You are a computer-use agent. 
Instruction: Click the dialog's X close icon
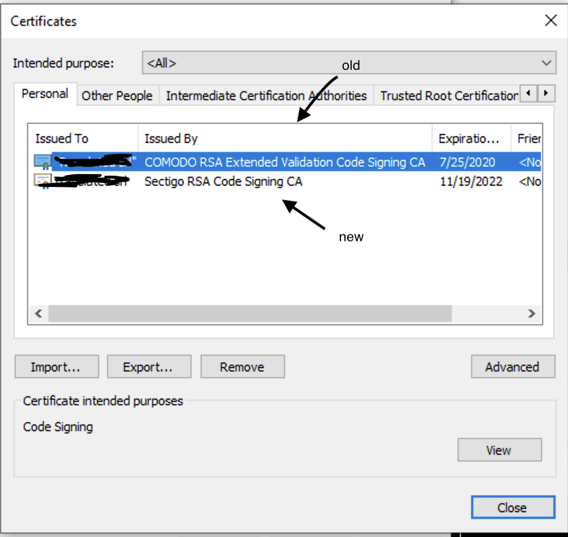(x=551, y=20)
